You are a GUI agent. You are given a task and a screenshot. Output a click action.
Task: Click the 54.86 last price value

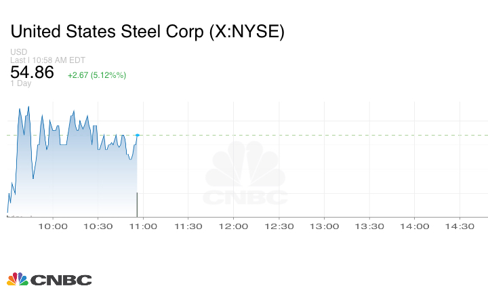click(32, 73)
